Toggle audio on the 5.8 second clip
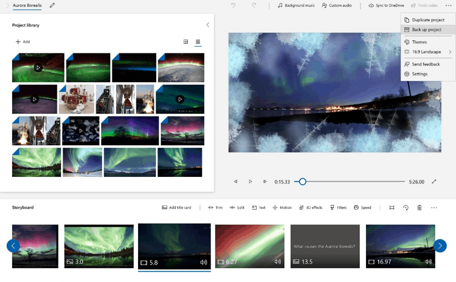Image resolution: width=456 pixels, height=282 pixels. click(x=204, y=263)
